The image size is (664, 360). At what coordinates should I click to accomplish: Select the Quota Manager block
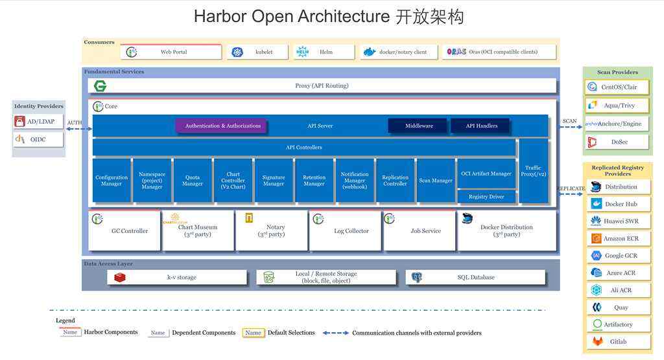pyautogui.click(x=193, y=181)
